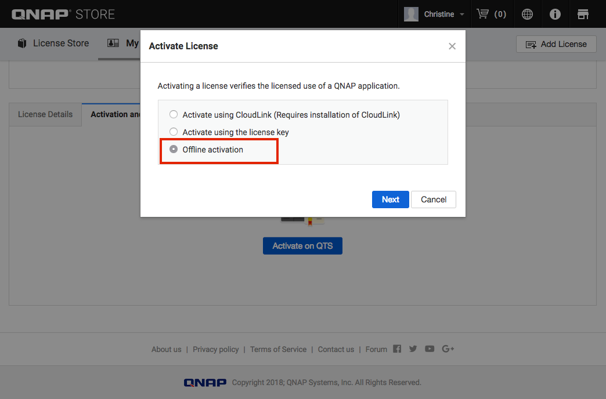
Task: Click the Copyright 2018 QNAP Systems text
Action: pos(327,382)
